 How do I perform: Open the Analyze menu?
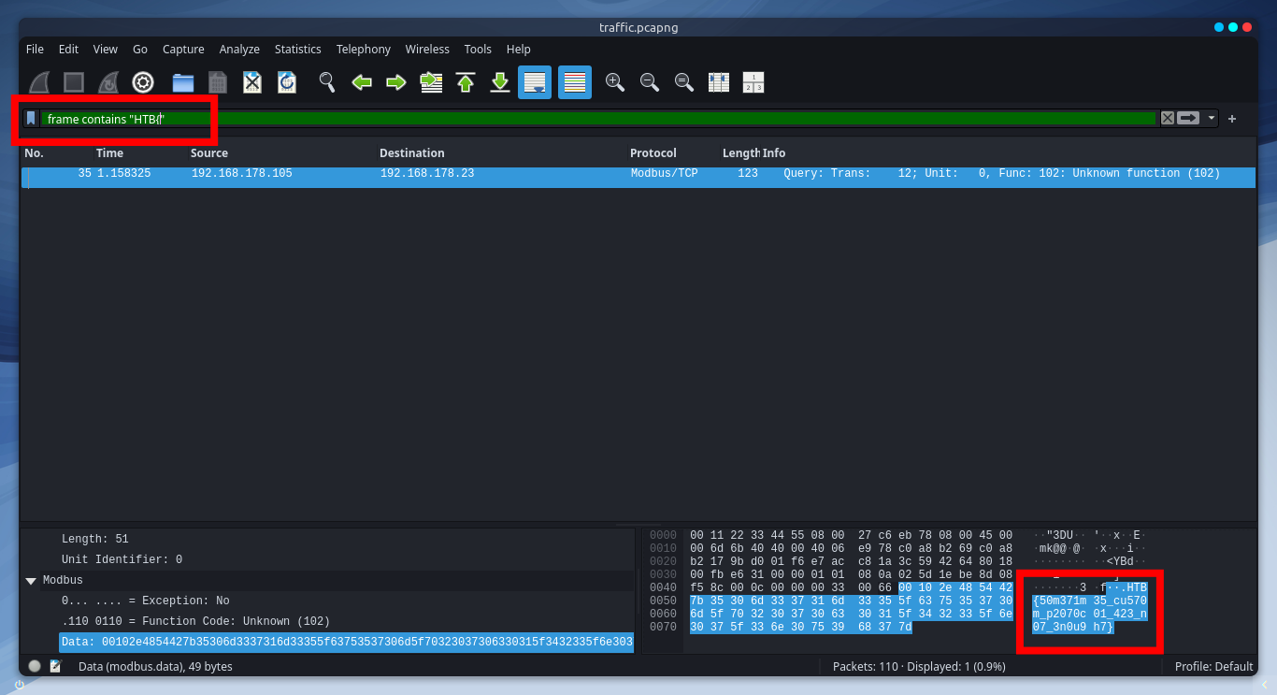click(x=239, y=49)
